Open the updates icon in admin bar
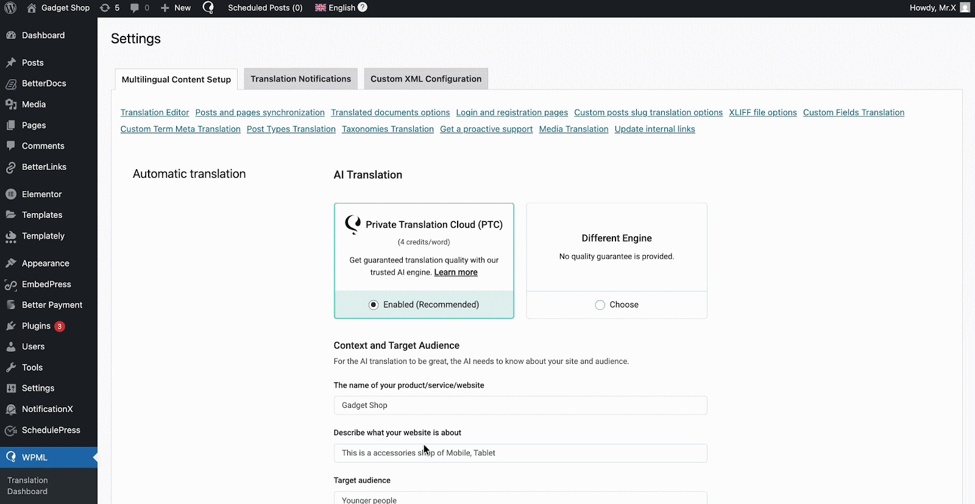The width and height of the screenshot is (975, 504). tap(105, 8)
